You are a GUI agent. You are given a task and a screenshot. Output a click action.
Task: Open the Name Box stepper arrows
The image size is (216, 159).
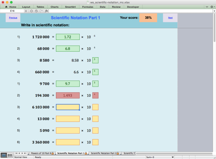(x=26, y=11)
